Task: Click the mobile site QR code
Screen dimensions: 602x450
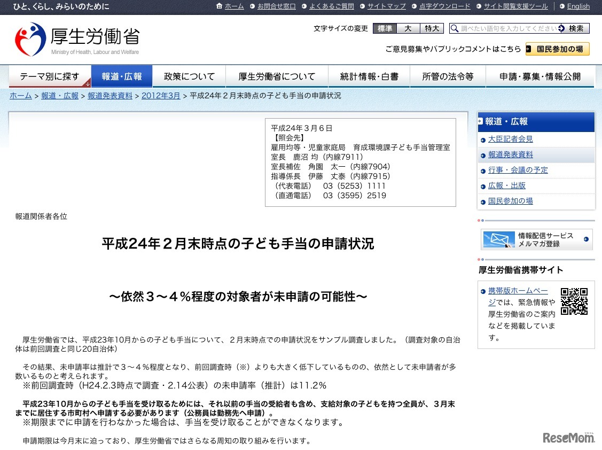Action: tap(574, 301)
